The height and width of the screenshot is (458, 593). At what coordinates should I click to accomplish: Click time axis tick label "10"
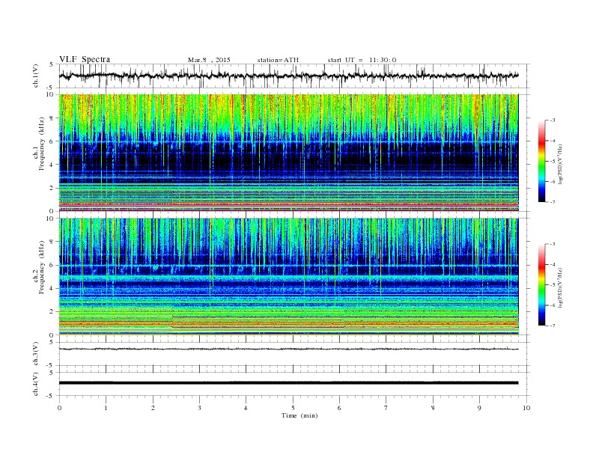[526, 408]
